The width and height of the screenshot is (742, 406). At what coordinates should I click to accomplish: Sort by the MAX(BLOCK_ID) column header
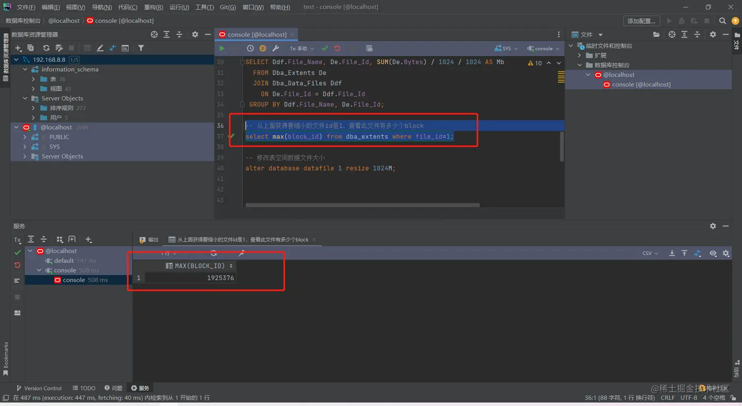[199, 266]
